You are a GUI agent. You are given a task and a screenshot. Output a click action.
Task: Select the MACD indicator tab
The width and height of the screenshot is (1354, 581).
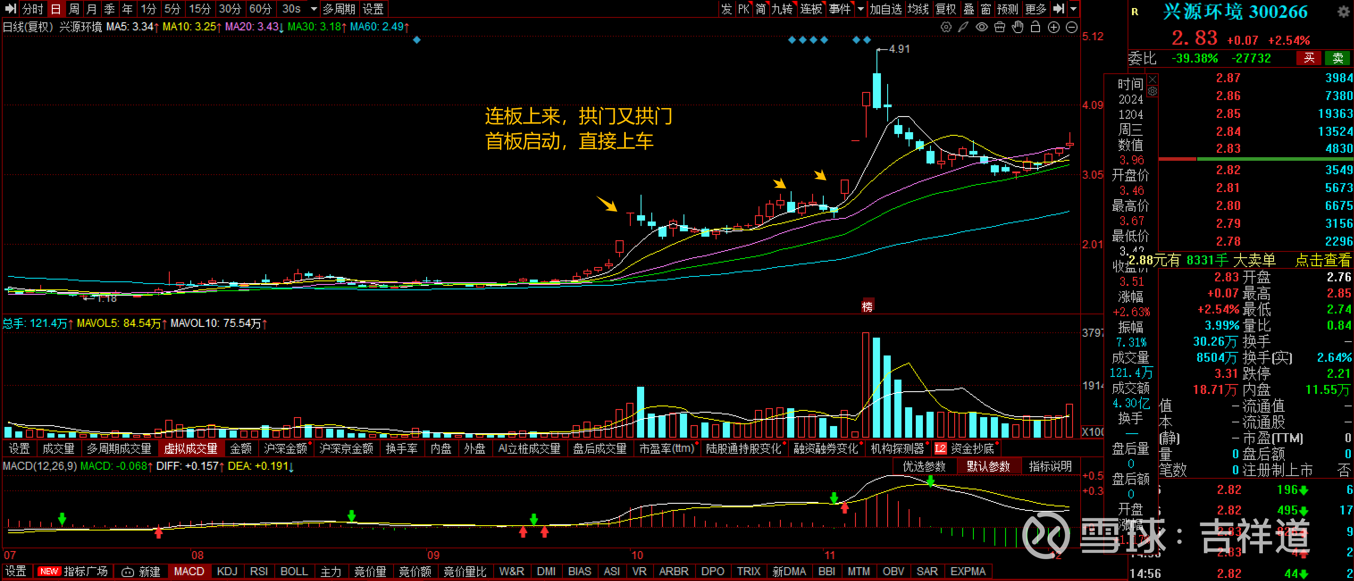pos(189,572)
